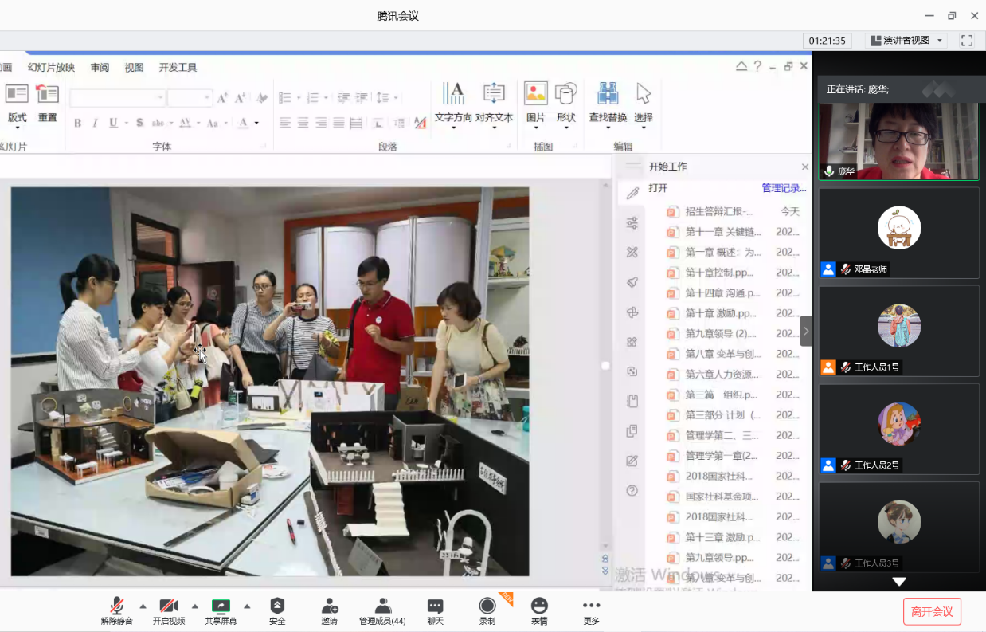Image resolution: width=986 pixels, height=632 pixels.
Task: Enter full screen with the fullscreen icon
Action: pos(967,41)
